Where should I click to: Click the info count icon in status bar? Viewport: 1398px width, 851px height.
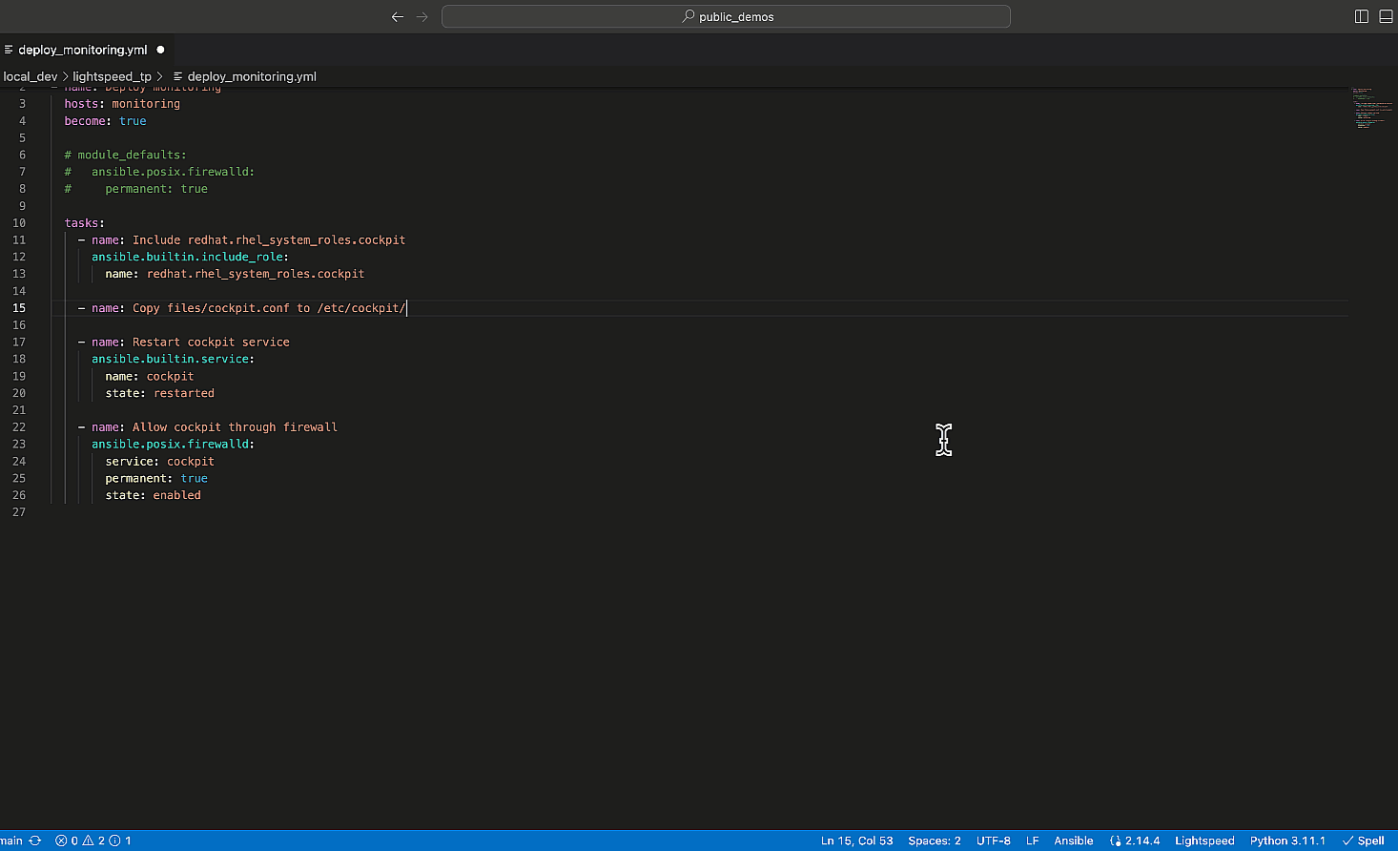(x=114, y=841)
